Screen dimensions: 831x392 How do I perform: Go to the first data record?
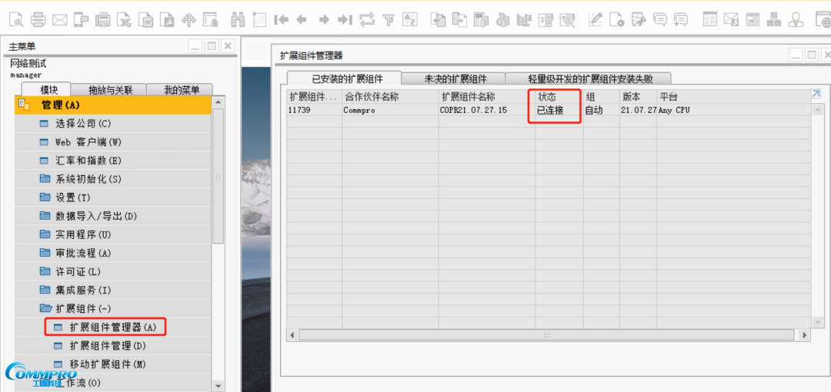pos(281,19)
